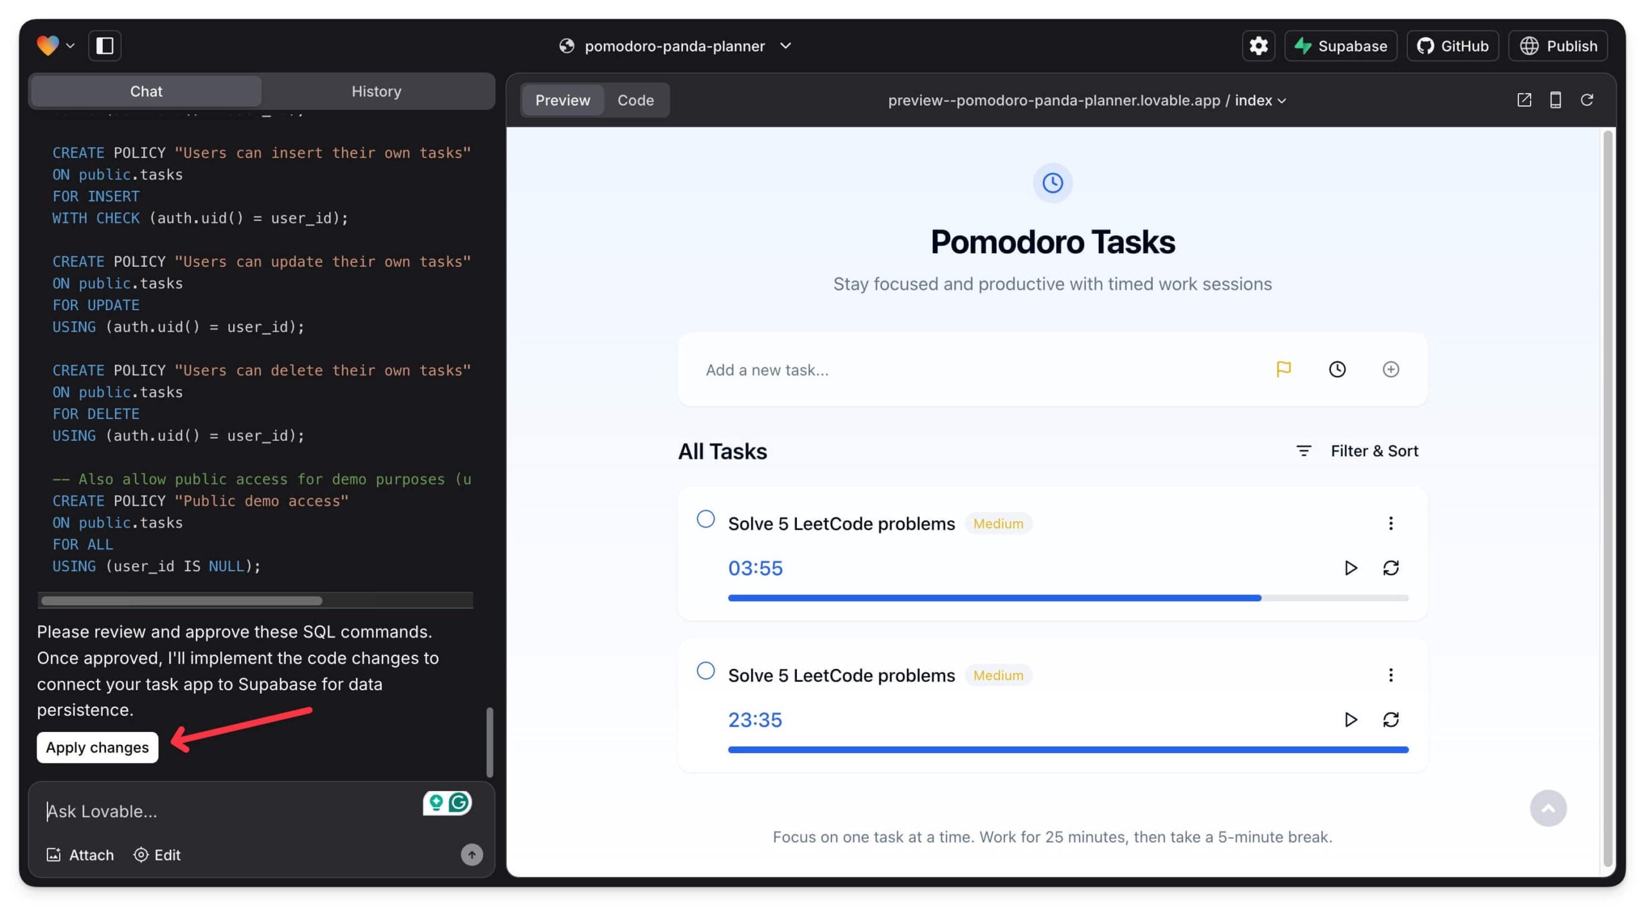Screen dimensions: 1645x906
Task: Click "Users can update their own tasks" line
Action: [x=262, y=262]
